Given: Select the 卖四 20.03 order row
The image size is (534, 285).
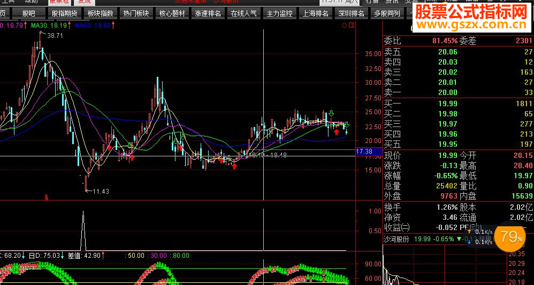Looking at the screenshot, I should coord(458,62).
